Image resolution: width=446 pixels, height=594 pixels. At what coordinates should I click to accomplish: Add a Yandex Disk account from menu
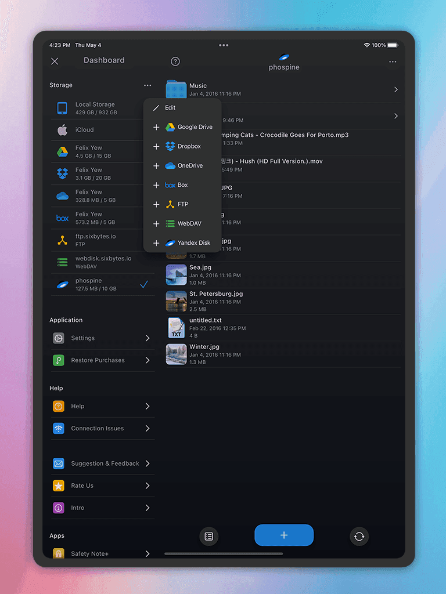182,243
